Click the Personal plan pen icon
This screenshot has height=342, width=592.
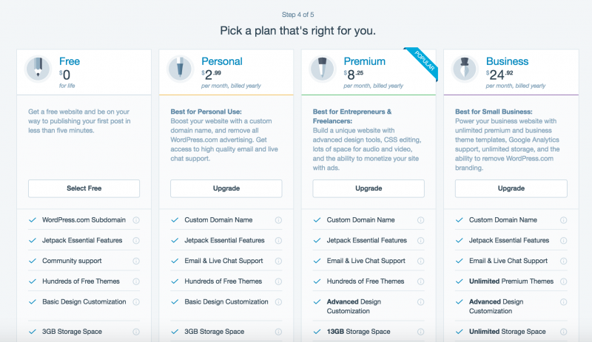coord(178,68)
